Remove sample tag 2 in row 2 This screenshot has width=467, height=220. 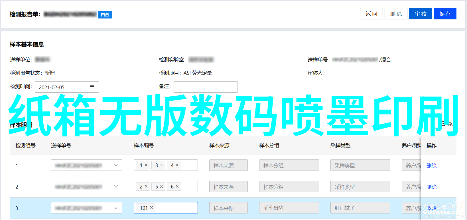[x=146, y=186]
